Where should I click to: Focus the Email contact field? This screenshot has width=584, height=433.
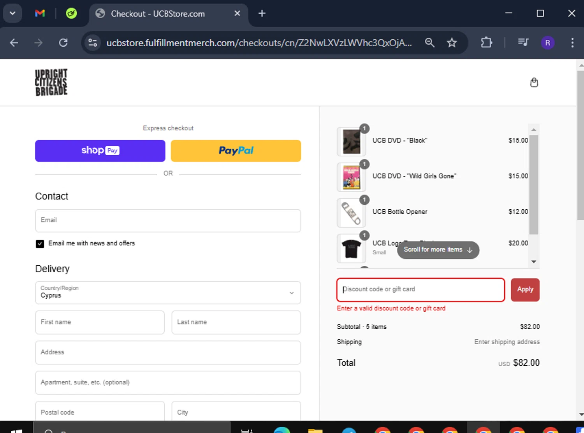click(168, 221)
